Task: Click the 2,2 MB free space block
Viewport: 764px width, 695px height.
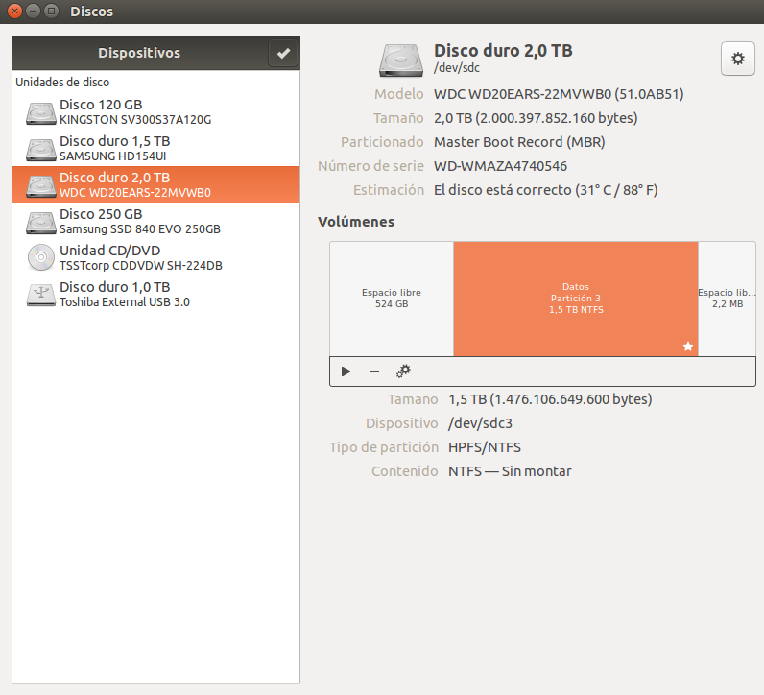Action: (x=726, y=299)
